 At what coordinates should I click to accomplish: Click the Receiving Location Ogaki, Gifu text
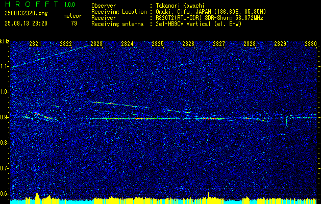(x=211, y=12)
